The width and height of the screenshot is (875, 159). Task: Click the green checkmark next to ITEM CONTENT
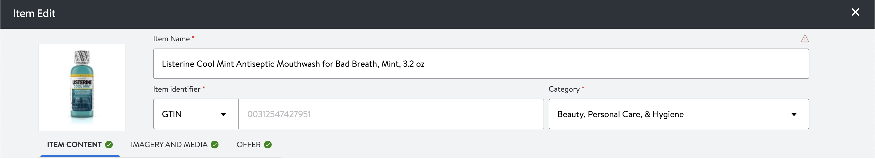(109, 145)
